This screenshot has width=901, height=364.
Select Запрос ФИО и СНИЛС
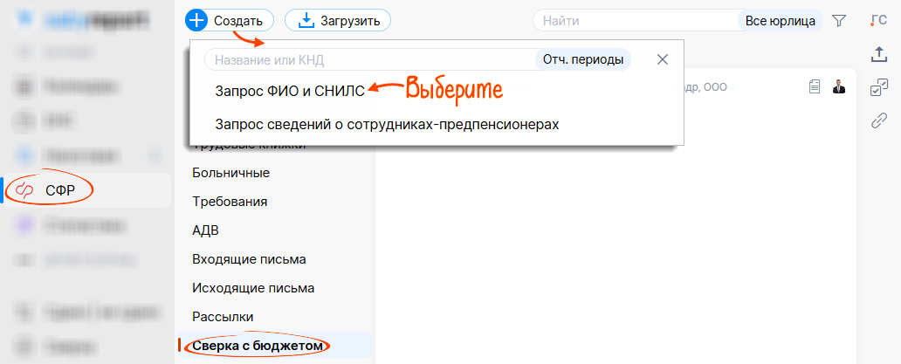point(290,89)
